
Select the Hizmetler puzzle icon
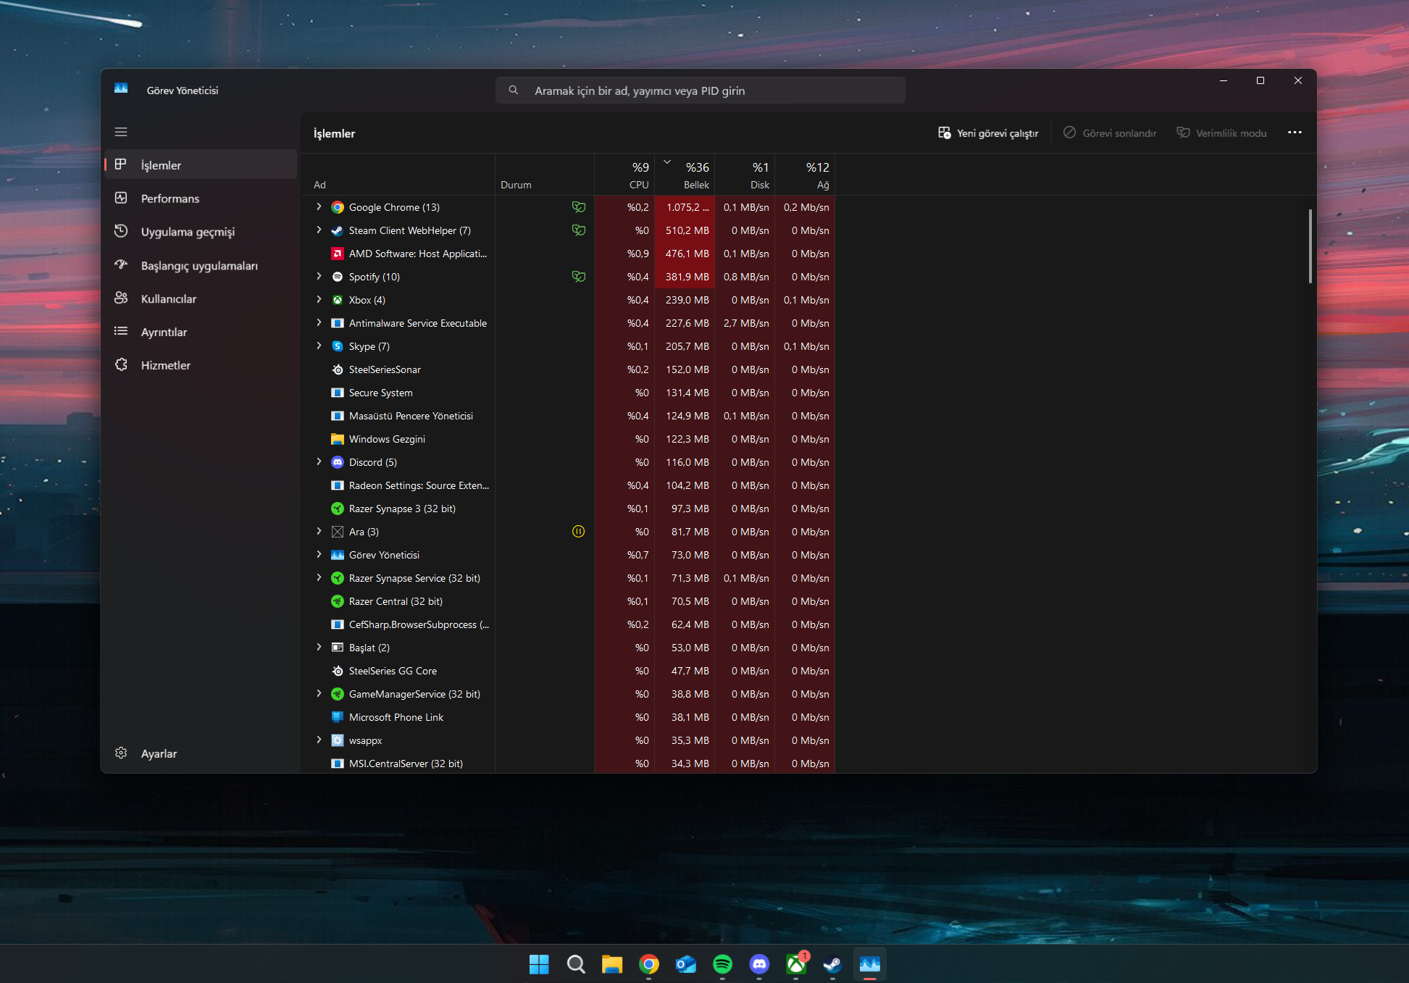pyautogui.click(x=121, y=365)
